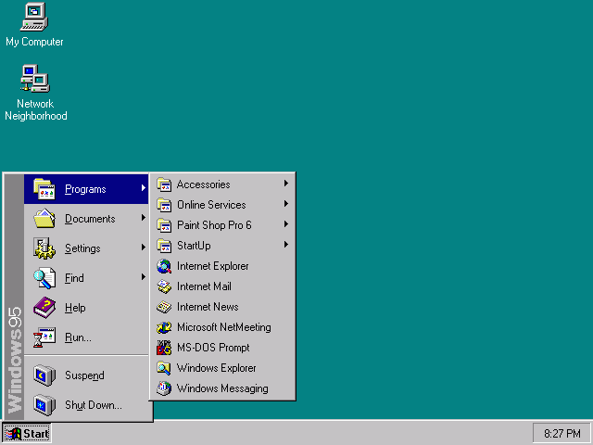The width and height of the screenshot is (593, 445).
Task: Expand the Online Services submenu arrow
Action: 286,204
